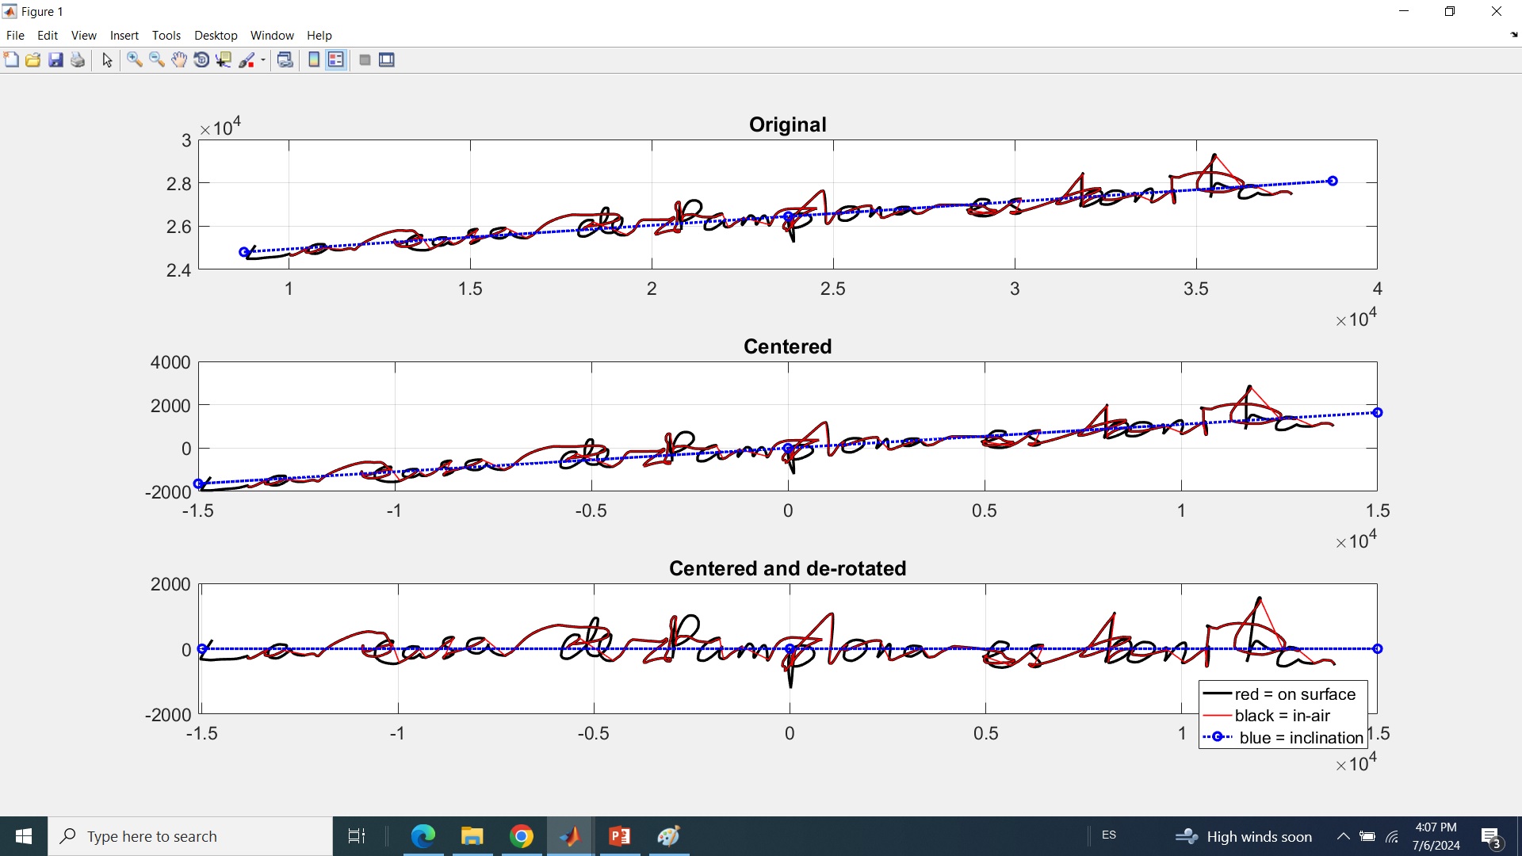The width and height of the screenshot is (1522, 856).
Task: Print the figure via the printer icon
Action: [x=78, y=60]
